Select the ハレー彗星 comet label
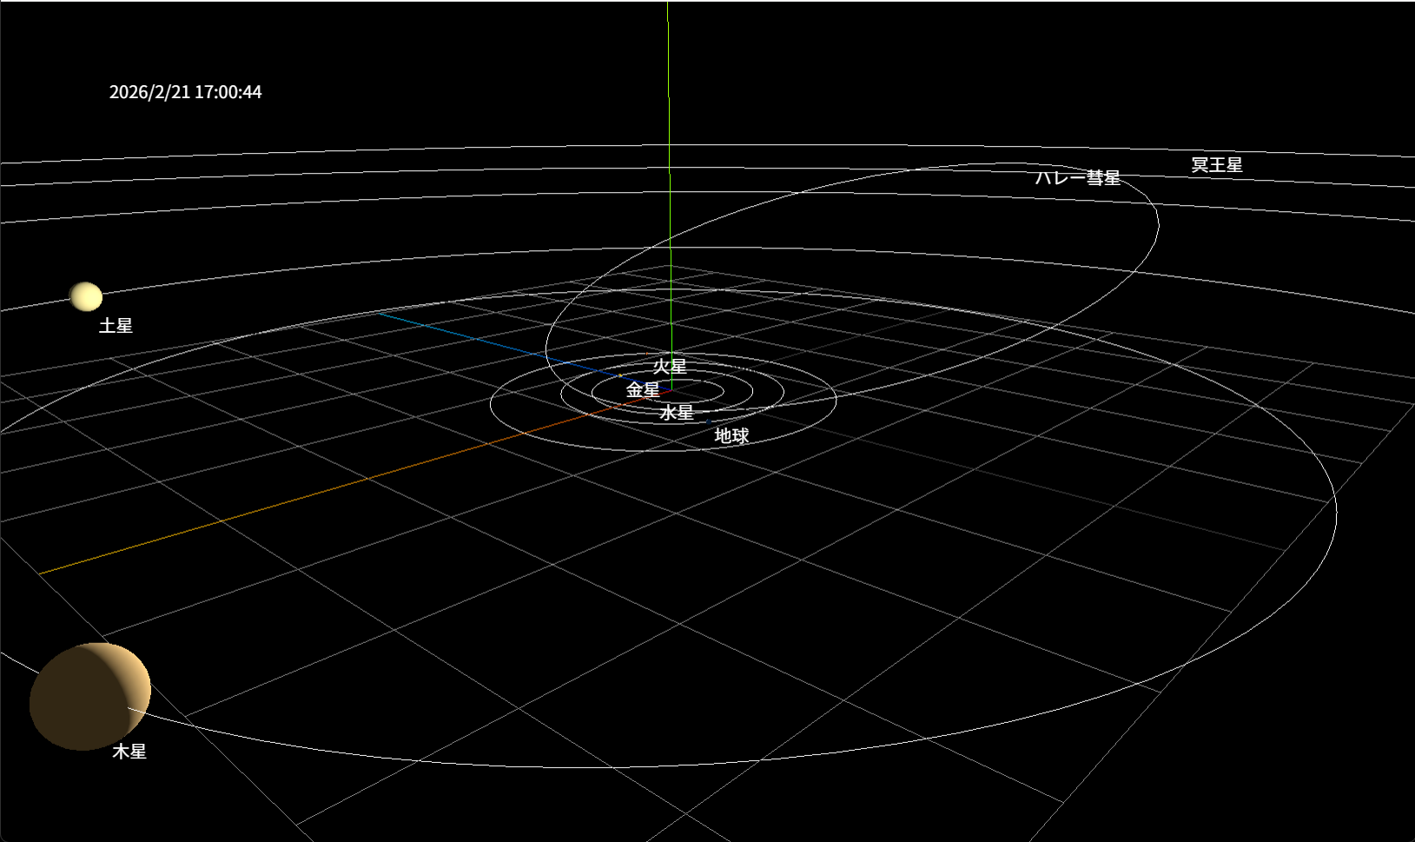The width and height of the screenshot is (1415, 842). click(x=1078, y=177)
